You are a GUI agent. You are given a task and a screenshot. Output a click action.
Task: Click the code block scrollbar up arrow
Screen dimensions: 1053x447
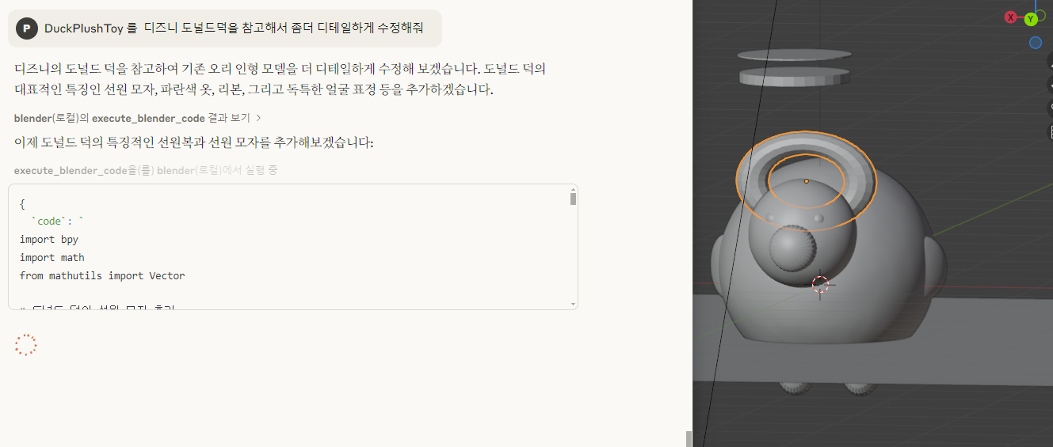573,189
